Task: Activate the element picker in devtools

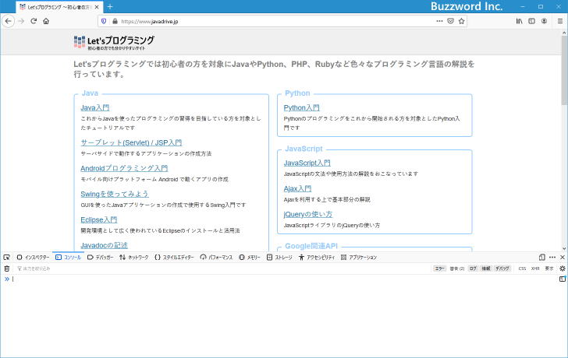Action: (6, 257)
